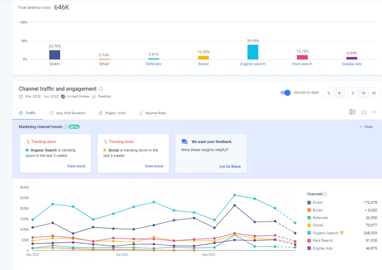Export chart data to Excel
The height and width of the screenshot is (270, 382).
352,112
